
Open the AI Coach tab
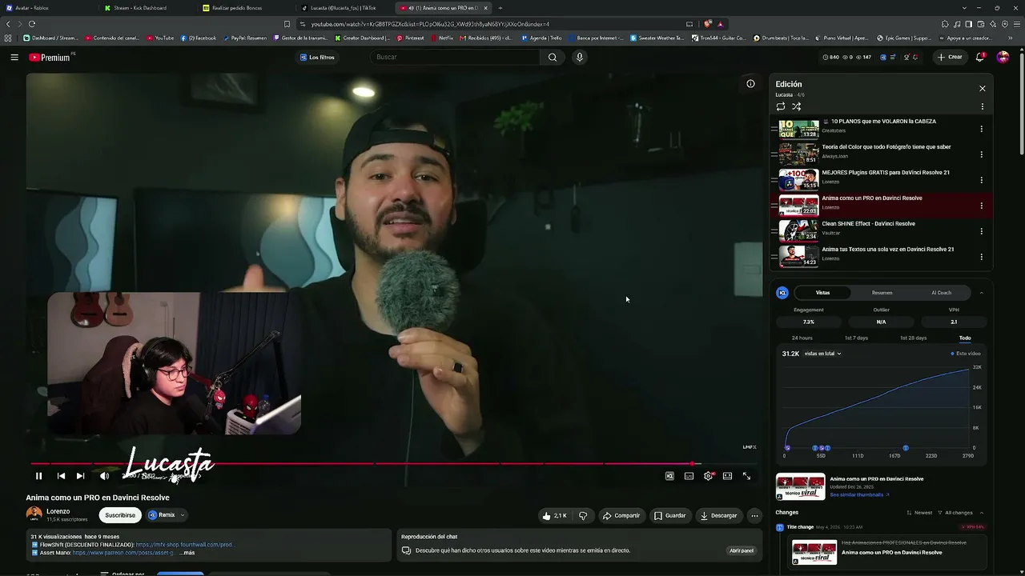(941, 293)
